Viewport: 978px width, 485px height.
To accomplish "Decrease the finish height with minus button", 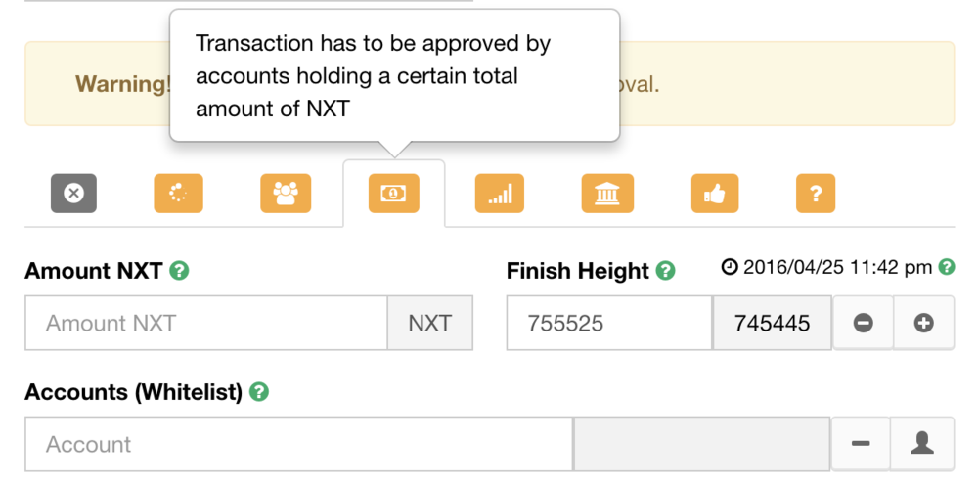I will (863, 323).
